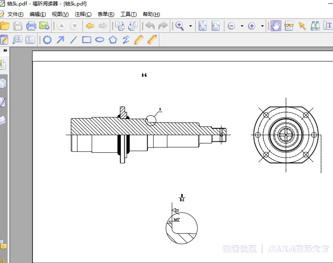
Task: Open the Bookmarks sidebar panel
Action: [x=3, y=65]
